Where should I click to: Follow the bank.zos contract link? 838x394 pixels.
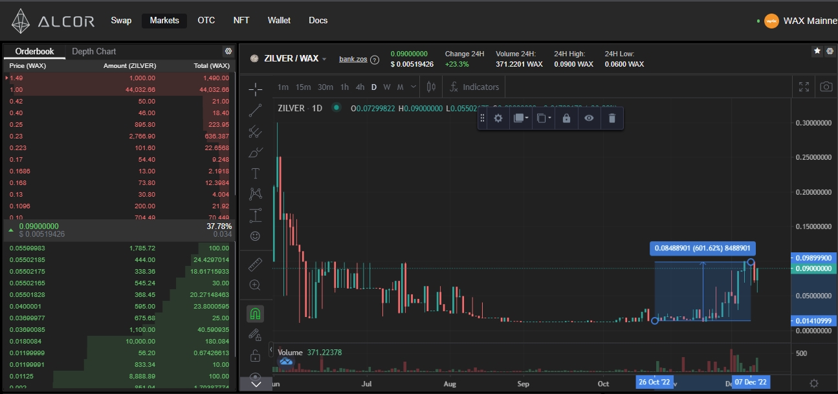(353, 59)
